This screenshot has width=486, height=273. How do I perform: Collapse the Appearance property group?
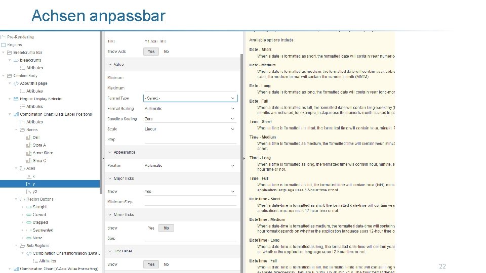pos(110,152)
